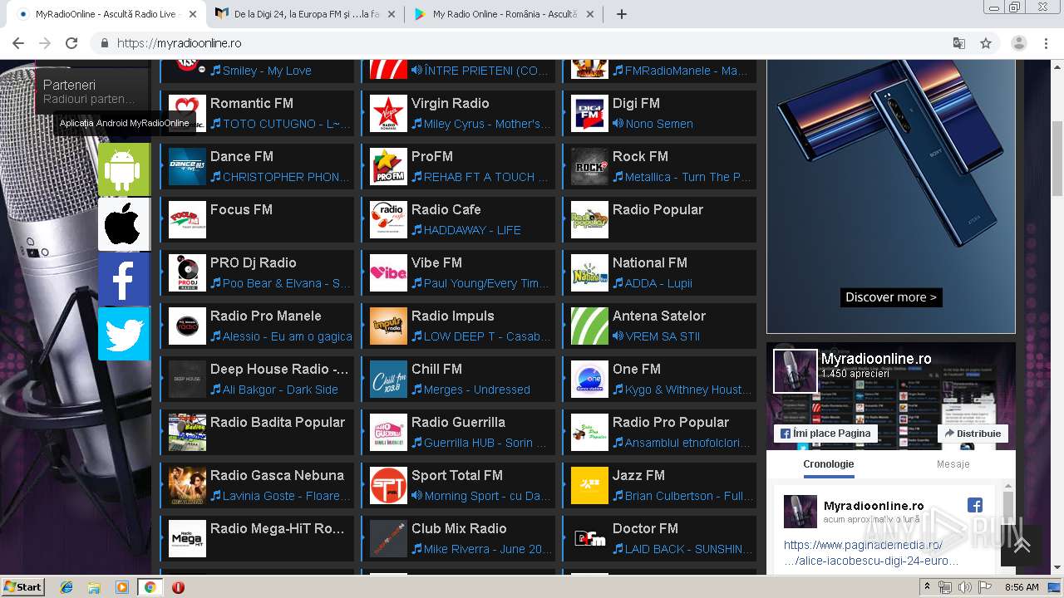The image size is (1064, 598).
Task: Open Internet Explorer from taskbar
Action: tap(66, 587)
